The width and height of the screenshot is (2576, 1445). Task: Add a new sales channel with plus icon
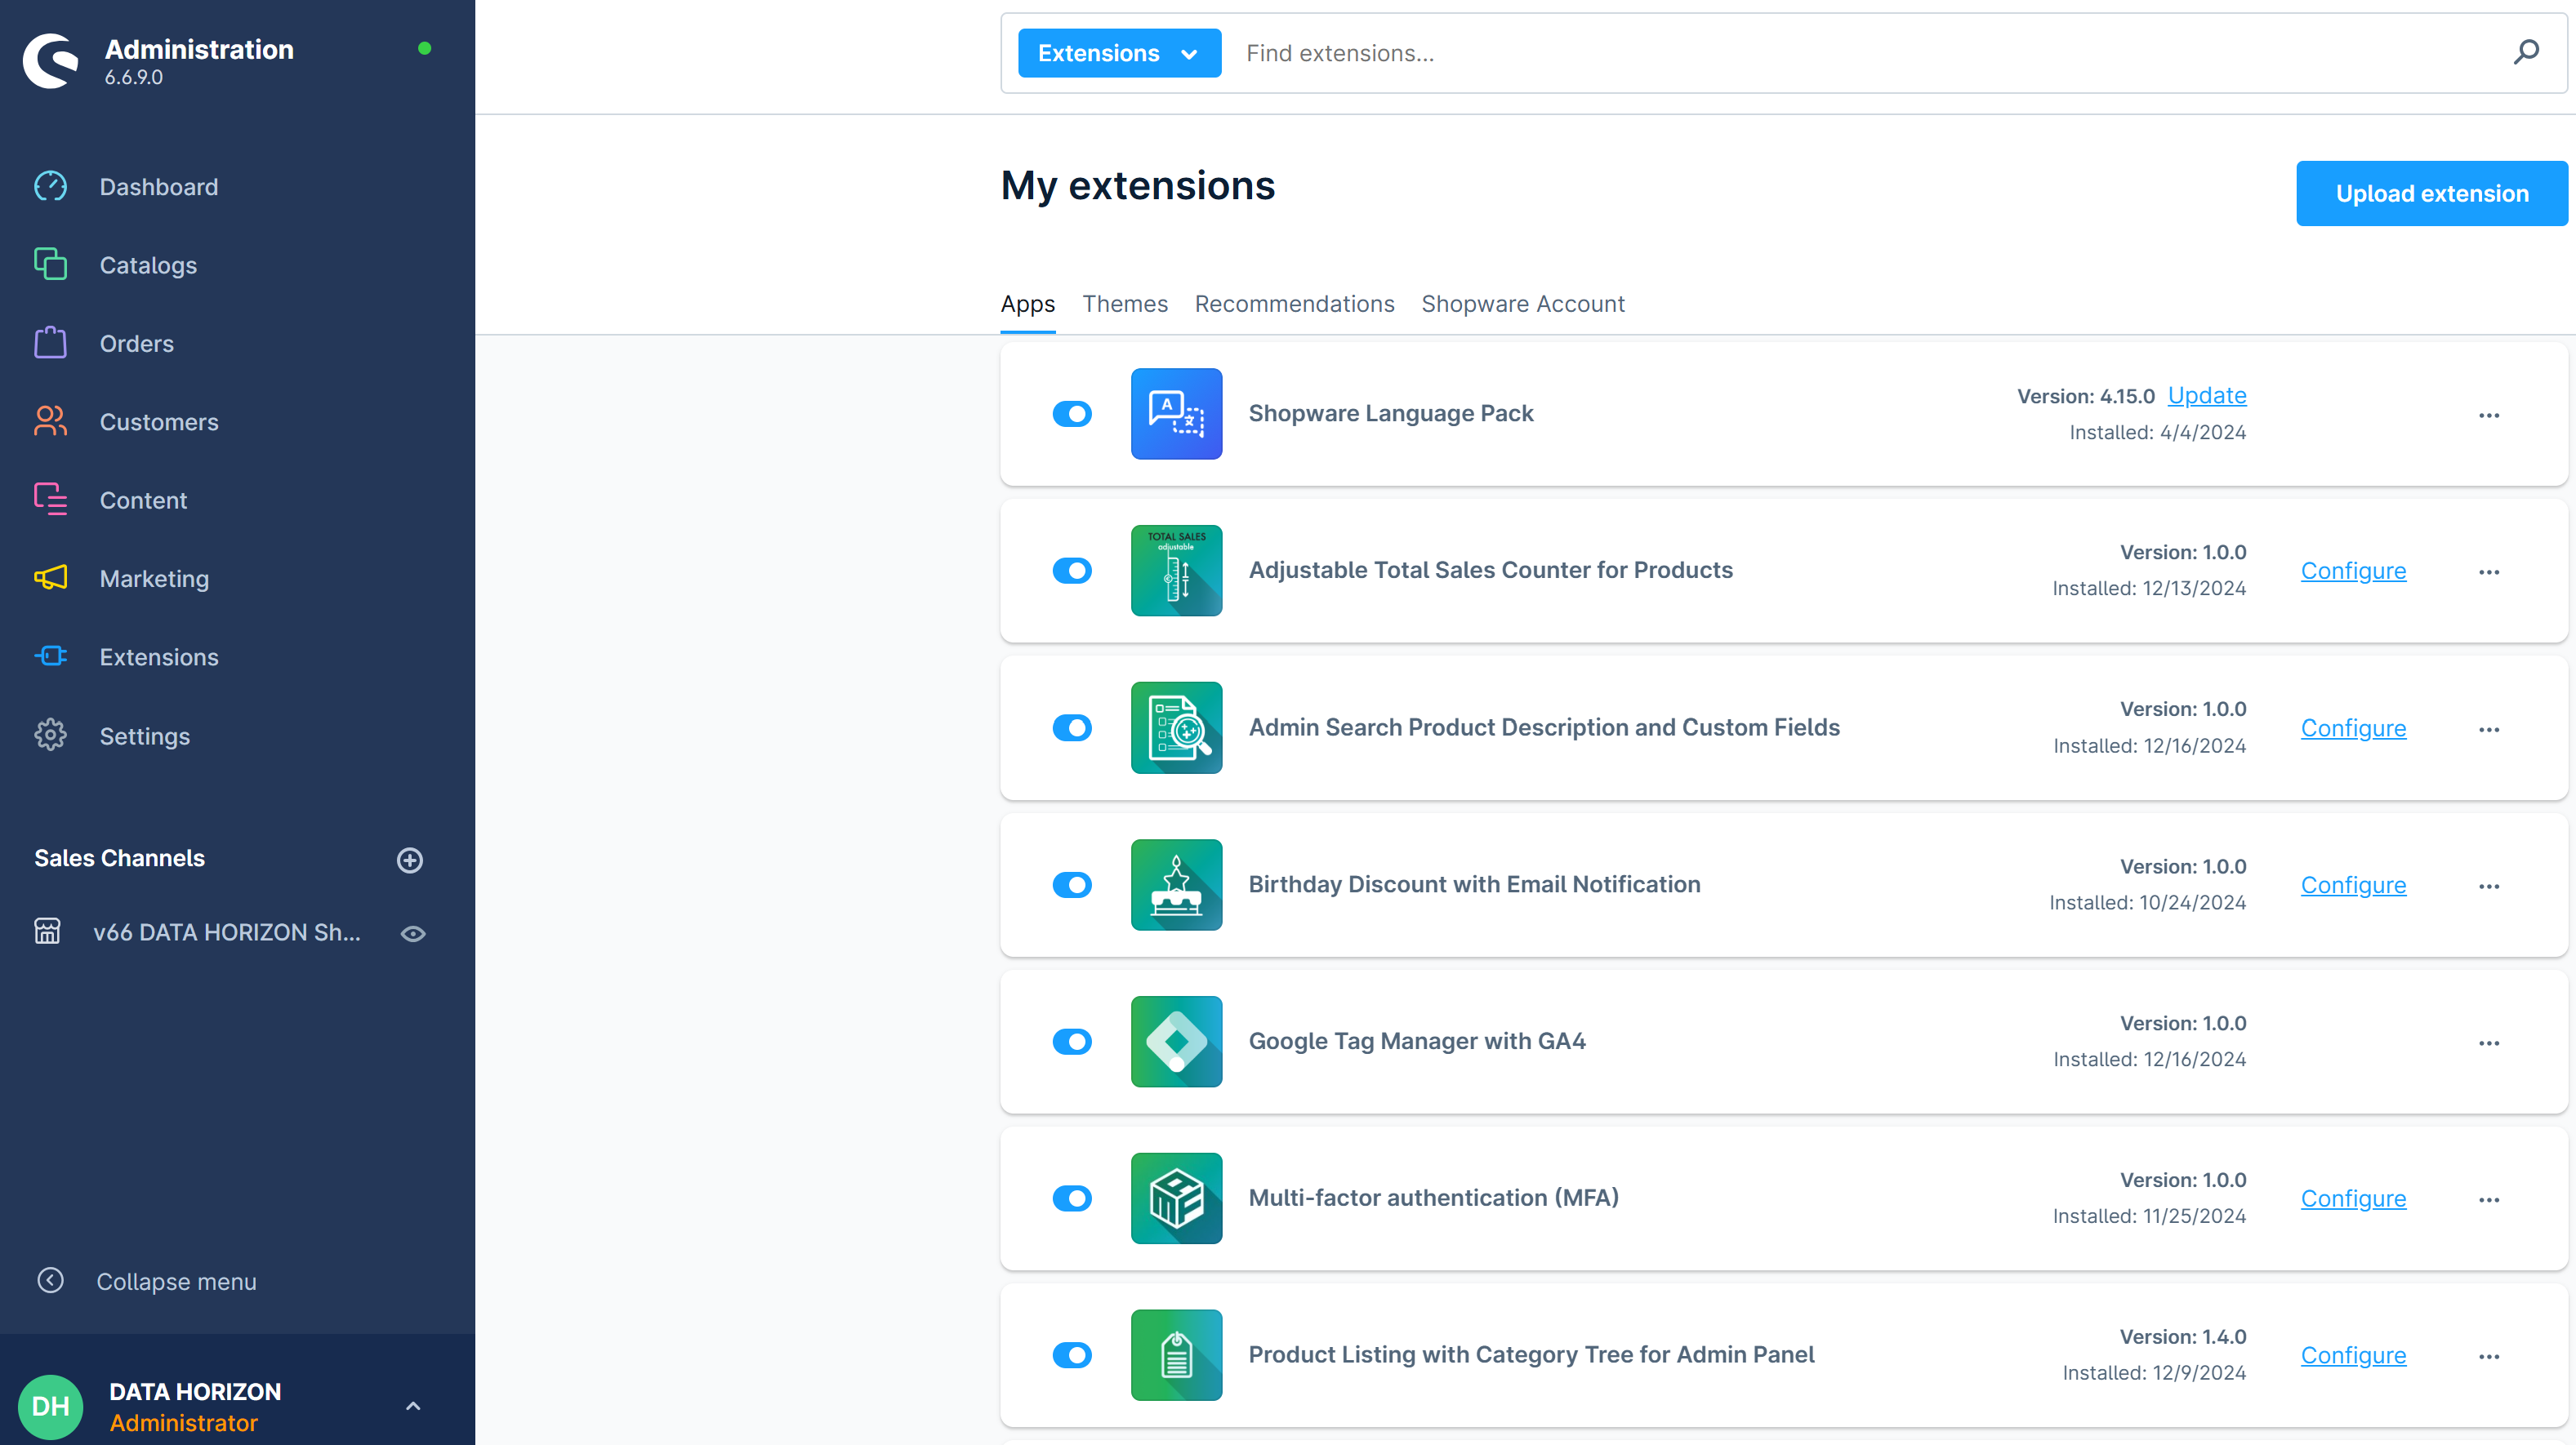click(410, 860)
